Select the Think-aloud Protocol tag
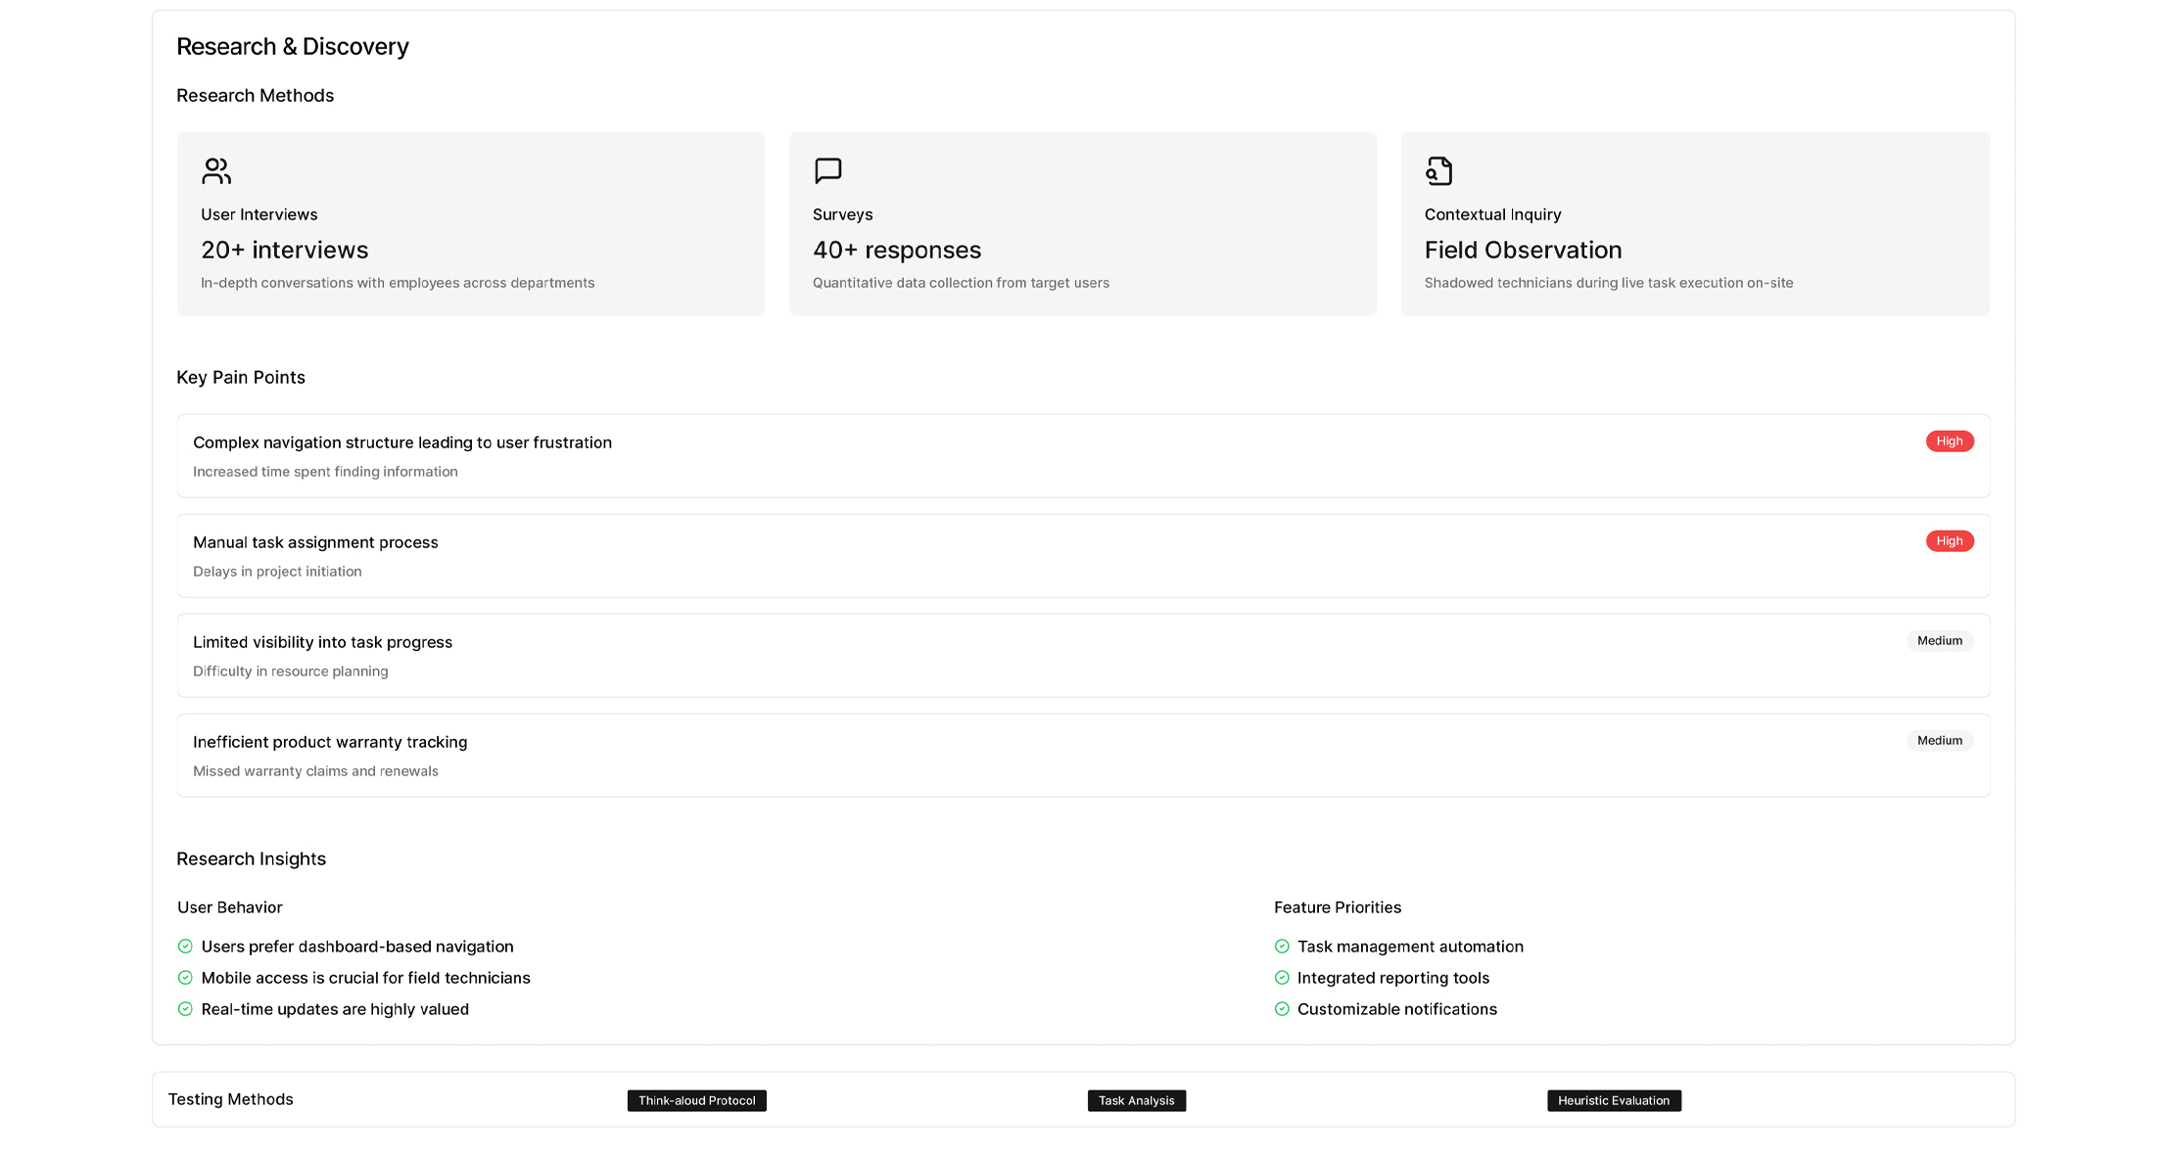The image size is (2167, 1155). click(696, 1101)
